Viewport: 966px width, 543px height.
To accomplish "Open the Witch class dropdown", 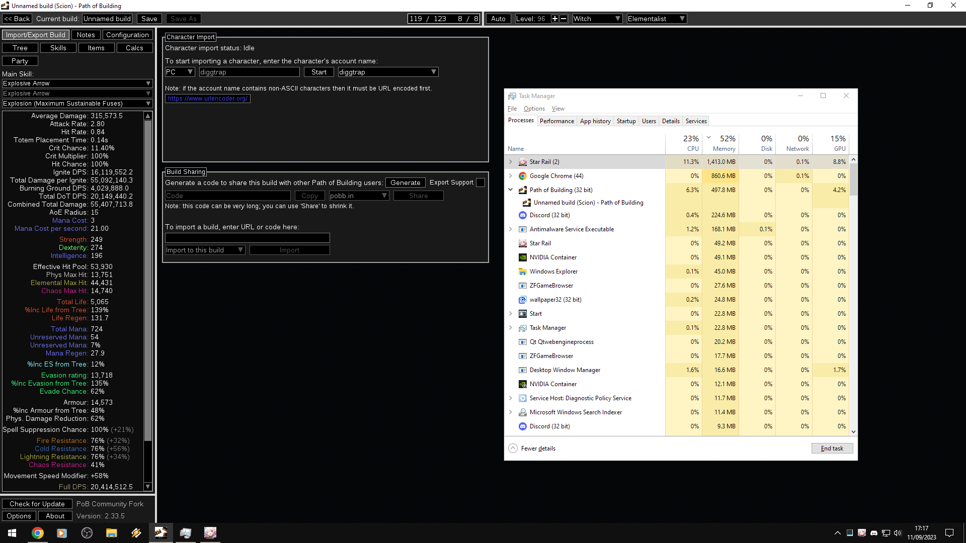I will (x=597, y=19).
